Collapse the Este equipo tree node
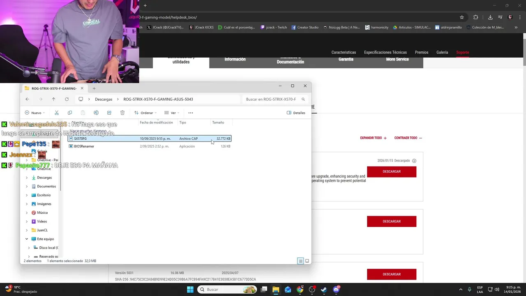Image resolution: width=526 pixels, height=296 pixels. [x=27, y=239]
